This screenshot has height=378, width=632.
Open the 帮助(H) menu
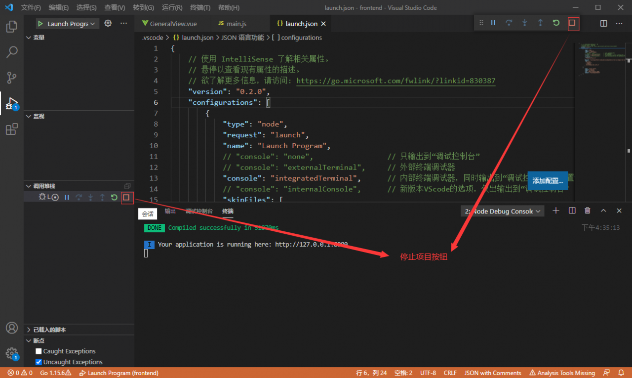(229, 8)
